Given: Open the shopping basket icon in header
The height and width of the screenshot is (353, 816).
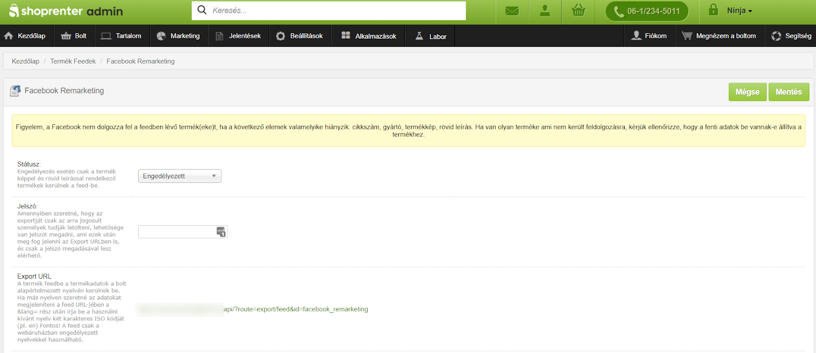Looking at the screenshot, I should point(578,10).
